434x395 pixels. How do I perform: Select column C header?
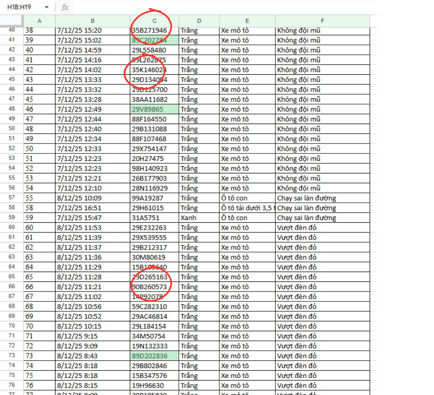[x=154, y=21]
